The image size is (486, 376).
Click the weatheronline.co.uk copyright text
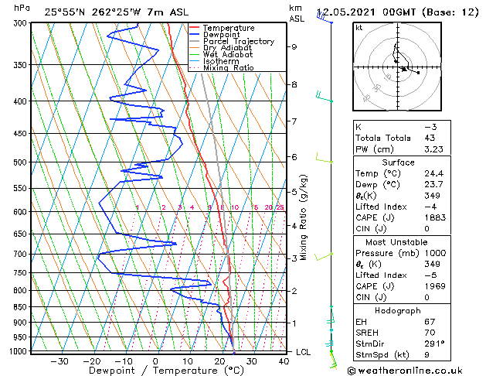[x=405, y=371]
